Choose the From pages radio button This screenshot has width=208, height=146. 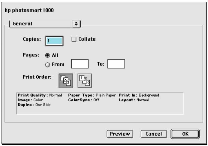(48, 65)
